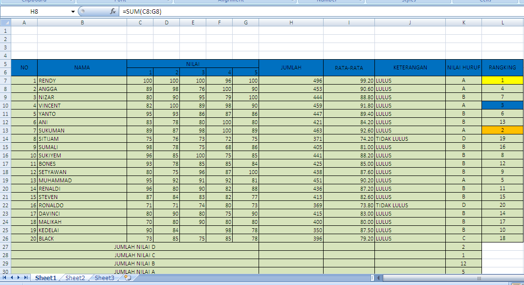Select the MUHAMMAD name cell

(x=82, y=180)
